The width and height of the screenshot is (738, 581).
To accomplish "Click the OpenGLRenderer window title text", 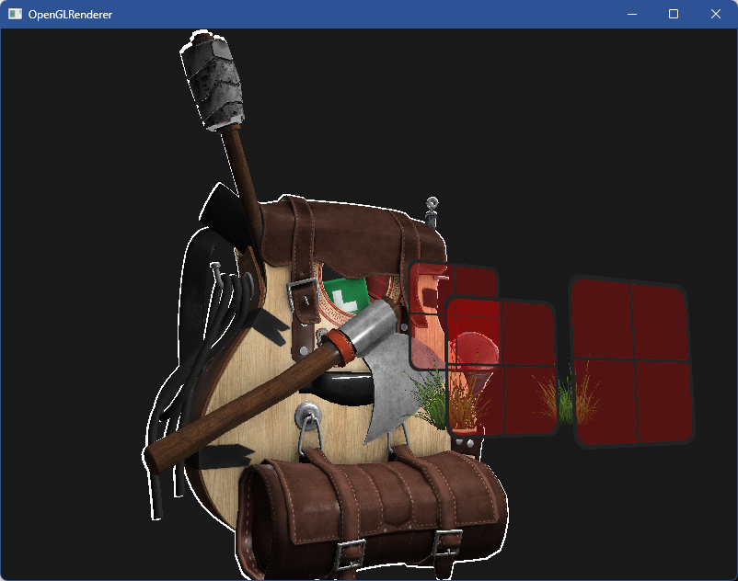I will point(70,15).
